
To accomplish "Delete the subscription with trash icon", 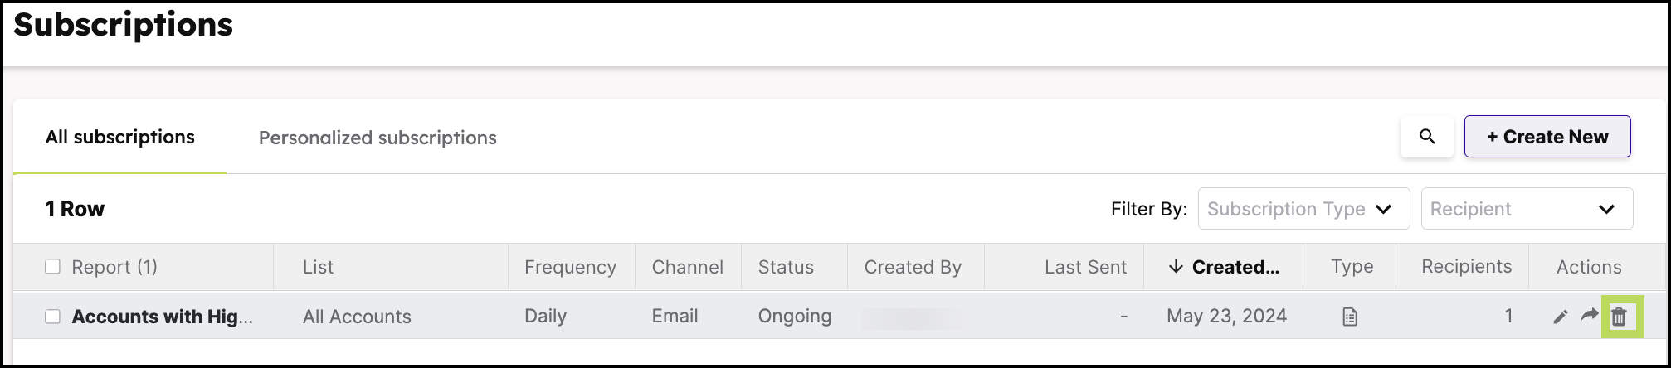I will pos(1619,316).
